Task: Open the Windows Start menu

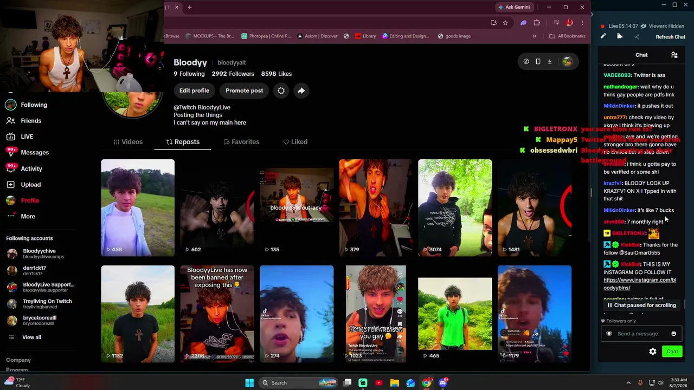Action: (249, 383)
